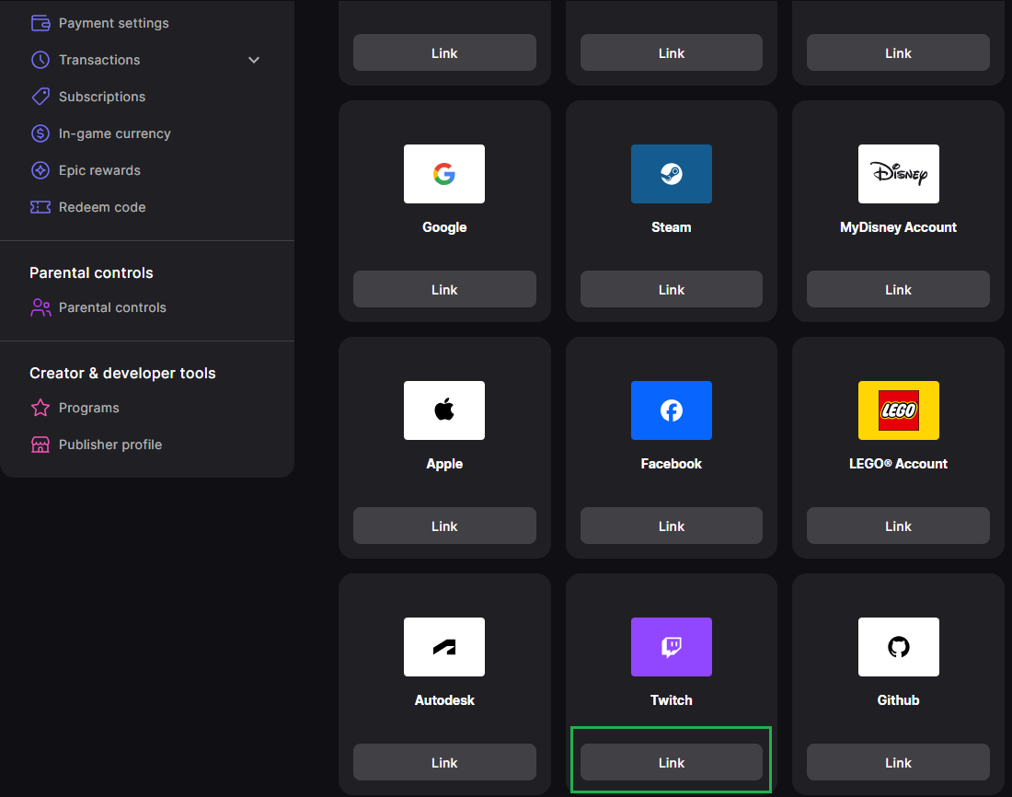Link your Facebook account
1012x797 pixels.
[672, 526]
